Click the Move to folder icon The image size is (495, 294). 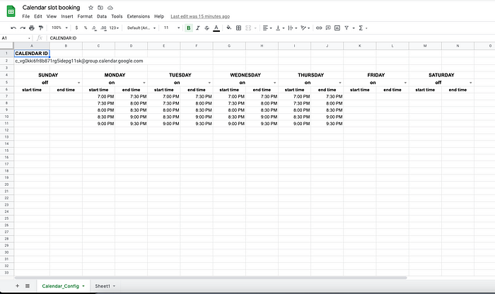pyautogui.click(x=100, y=8)
